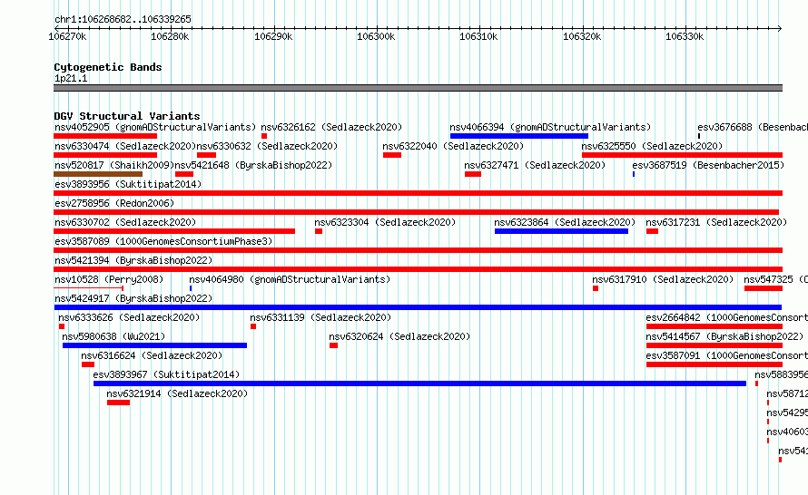
Task: Select the nsv5424917 ByrskaBishop2022 label
Action: tap(133, 298)
